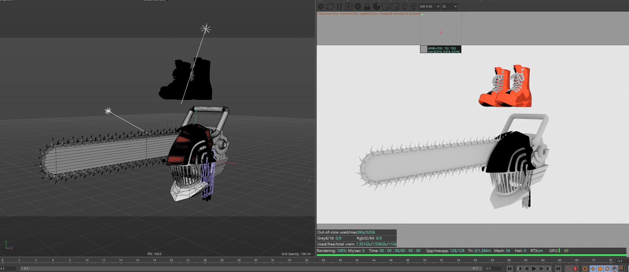Click the clay mode sphere icon
Viewport: 629px width, 272px height.
click(x=377, y=6)
